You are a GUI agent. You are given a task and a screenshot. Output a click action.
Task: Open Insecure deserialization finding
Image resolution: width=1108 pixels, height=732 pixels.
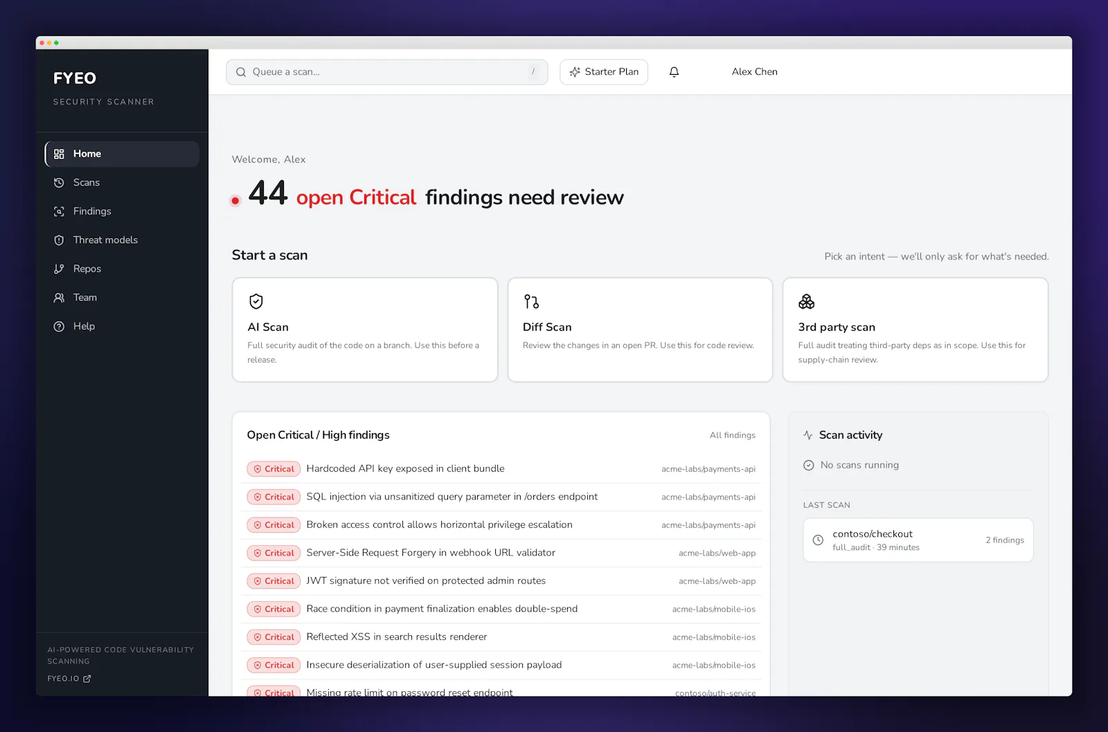(501, 665)
